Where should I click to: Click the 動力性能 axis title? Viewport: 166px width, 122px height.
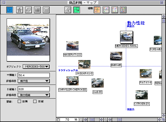tap(136, 23)
